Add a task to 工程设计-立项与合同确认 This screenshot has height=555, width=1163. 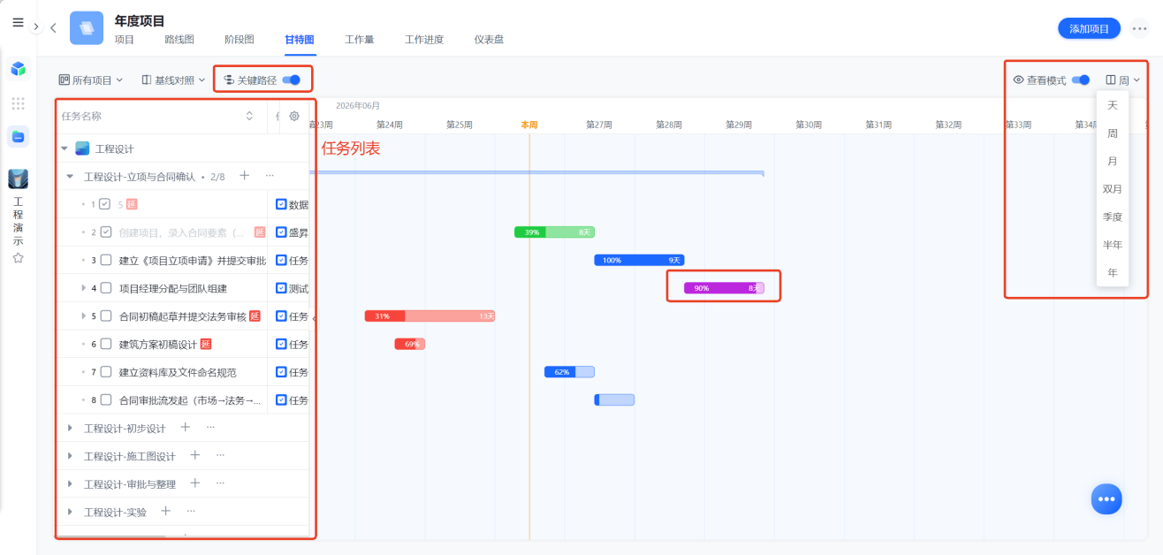point(245,176)
